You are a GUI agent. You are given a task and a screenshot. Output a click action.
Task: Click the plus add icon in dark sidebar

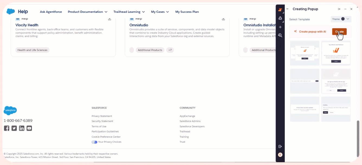point(280,27)
